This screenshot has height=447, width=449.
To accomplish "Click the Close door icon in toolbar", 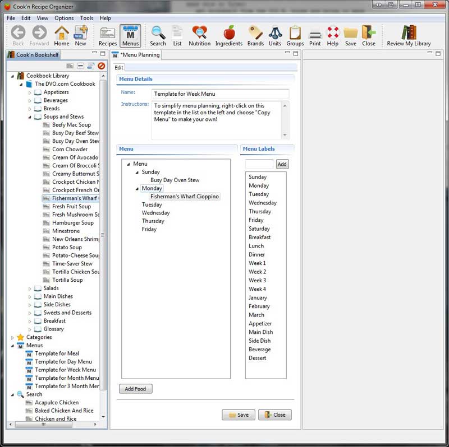I will [x=369, y=36].
